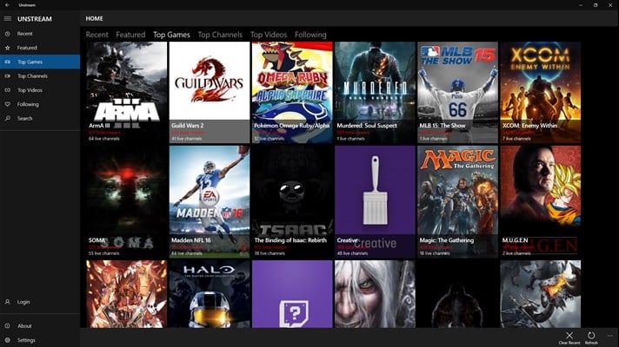619x347 pixels.
Task: Click the UNSTREAM app title in sidebar
Action: click(x=35, y=19)
